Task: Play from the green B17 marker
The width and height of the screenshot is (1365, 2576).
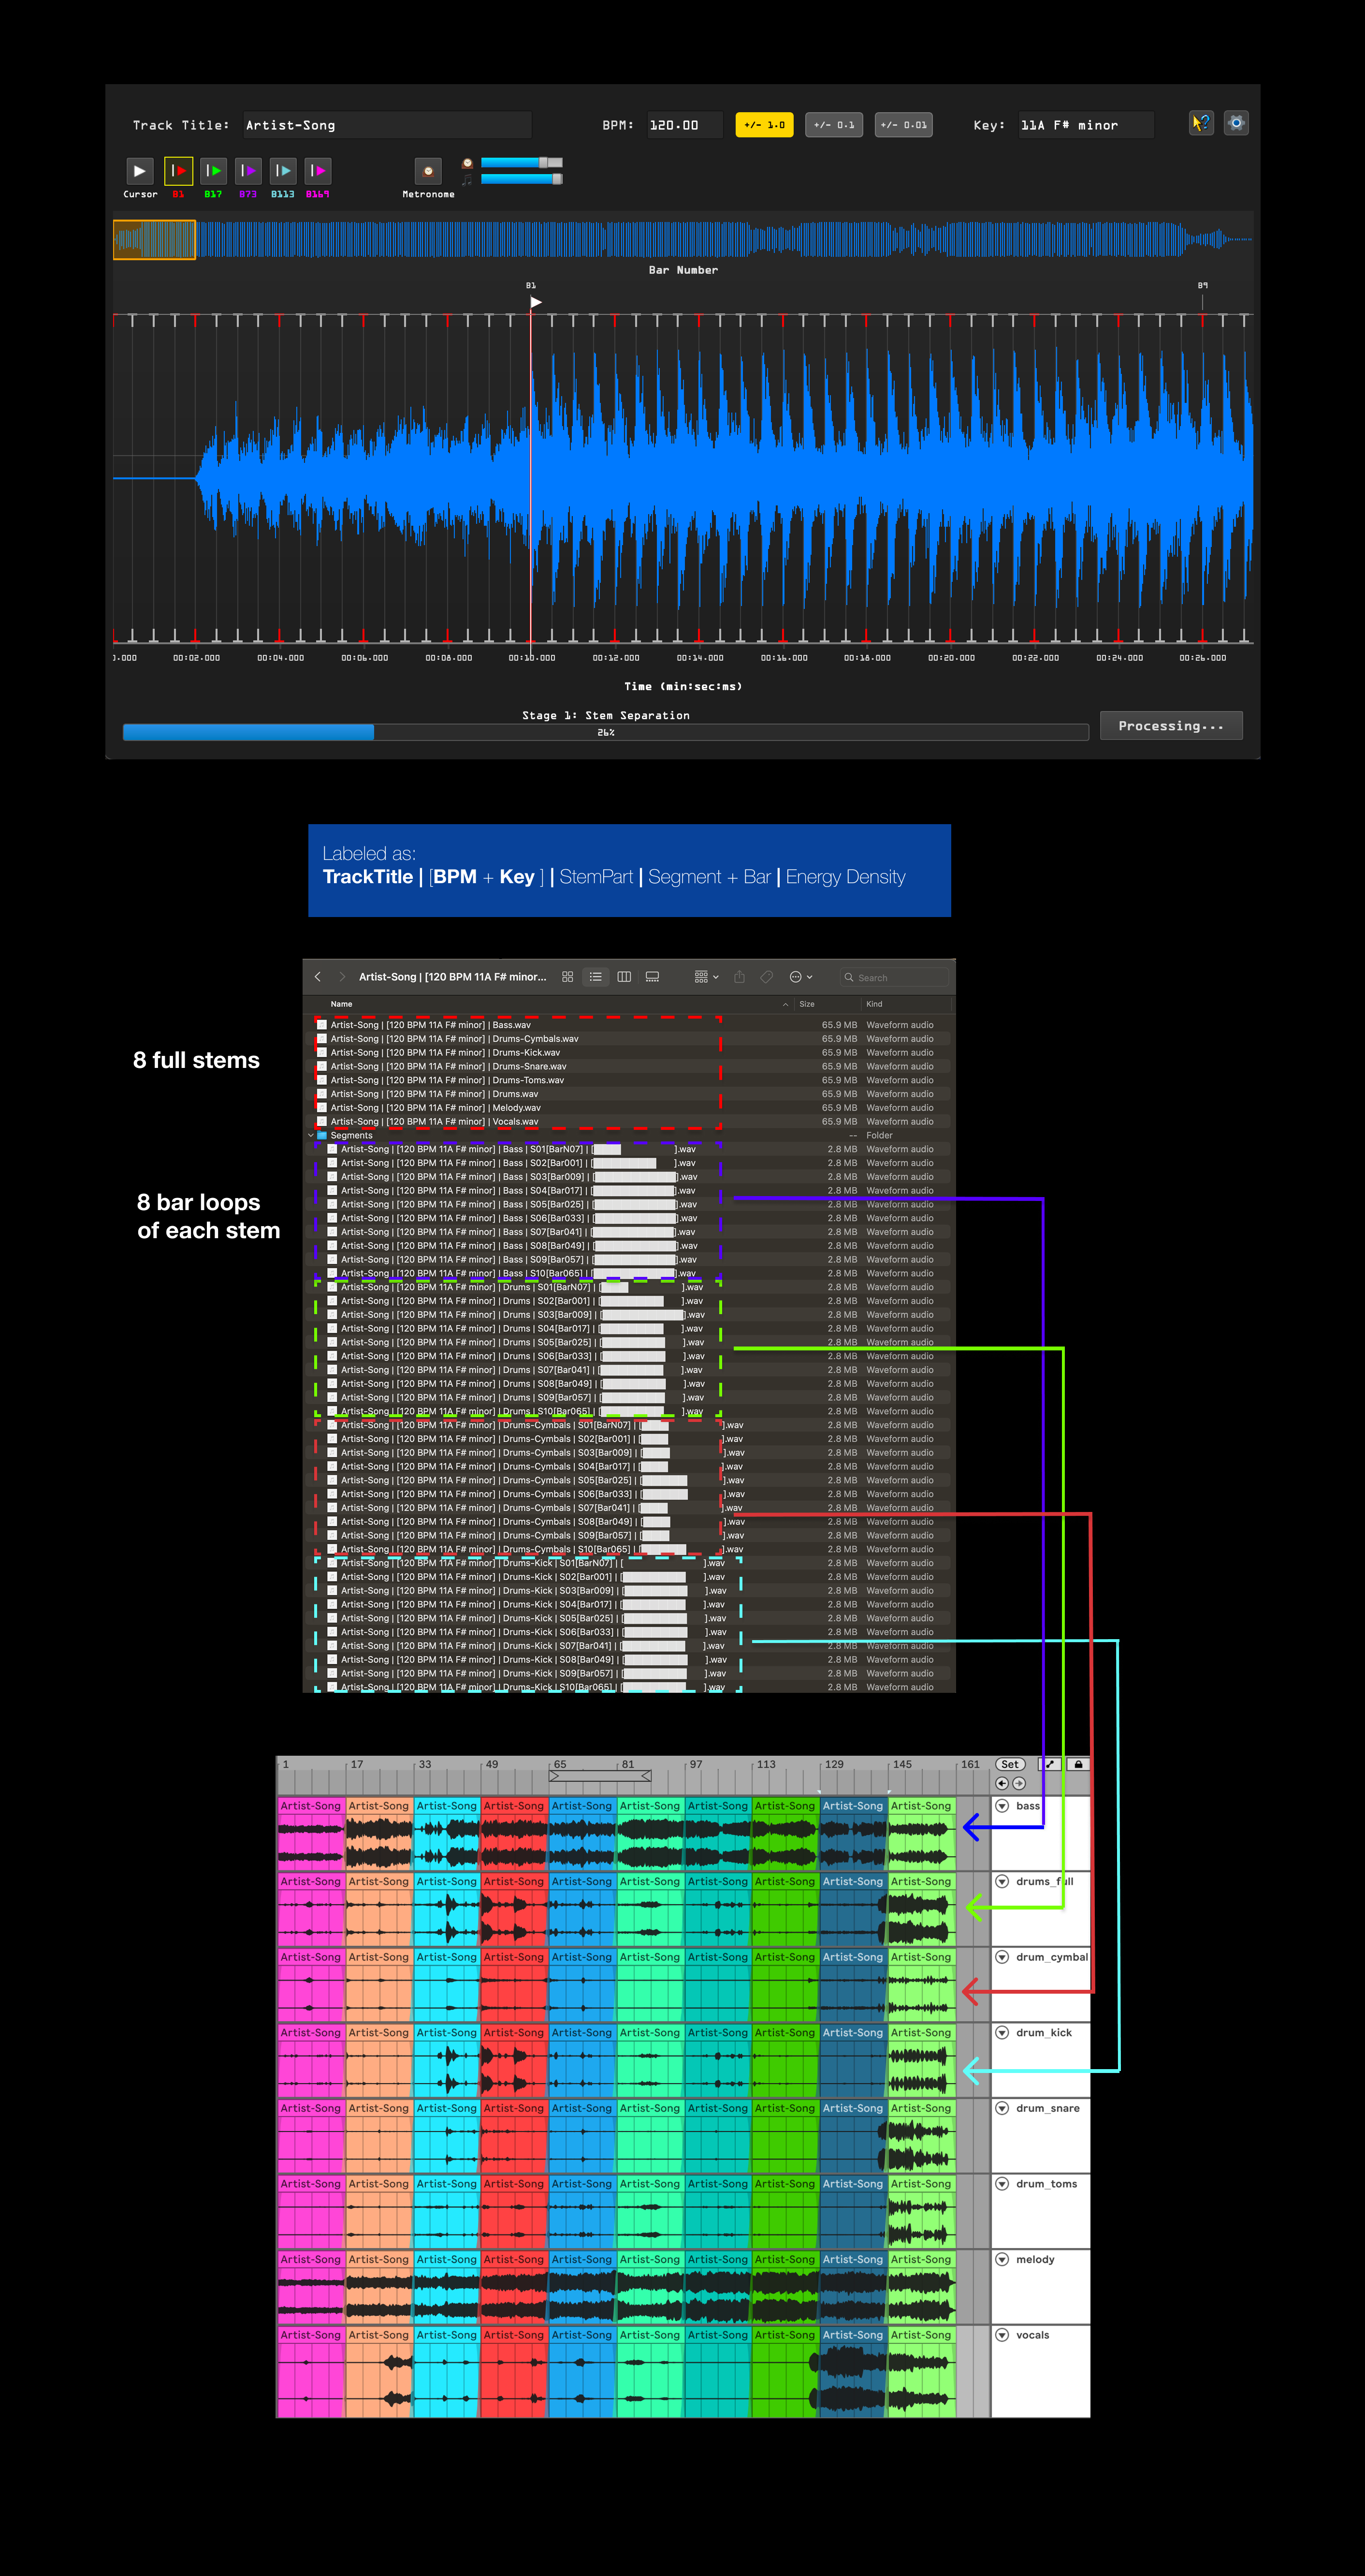Action: (x=213, y=171)
